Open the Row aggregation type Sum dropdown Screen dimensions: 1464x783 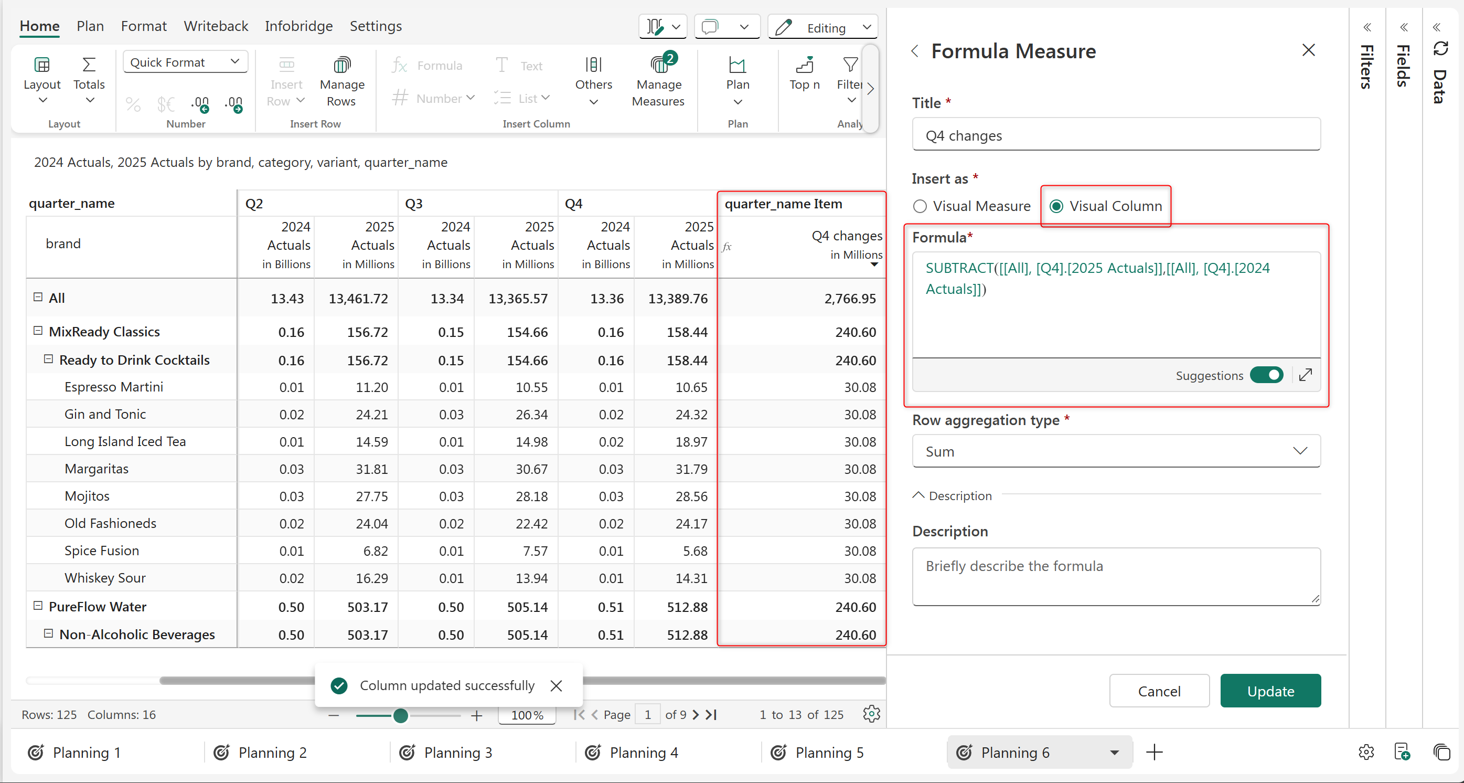point(1116,451)
